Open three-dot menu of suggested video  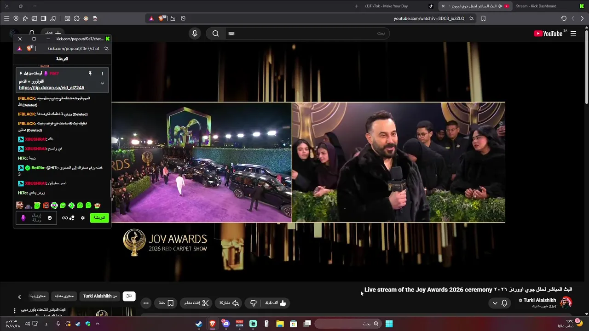pyautogui.click(x=15, y=311)
